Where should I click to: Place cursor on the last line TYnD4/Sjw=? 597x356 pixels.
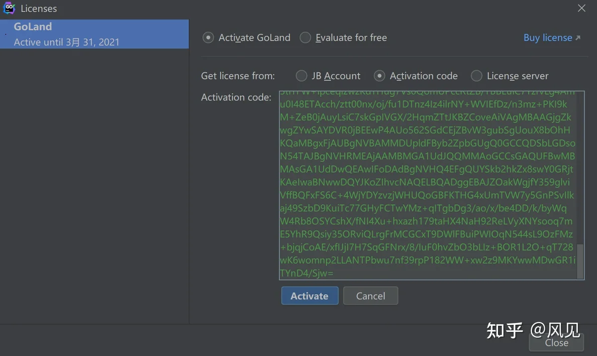pos(306,273)
